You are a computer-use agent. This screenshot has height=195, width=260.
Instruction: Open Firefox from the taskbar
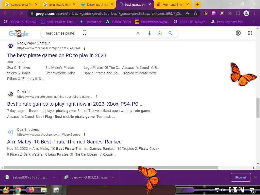(x=31, y=190)
